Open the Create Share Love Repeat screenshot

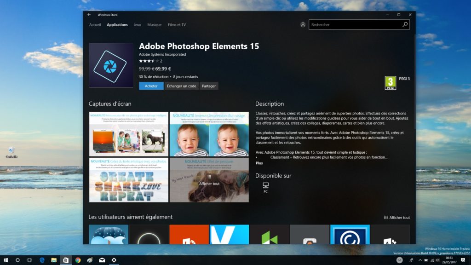(129, 180)
